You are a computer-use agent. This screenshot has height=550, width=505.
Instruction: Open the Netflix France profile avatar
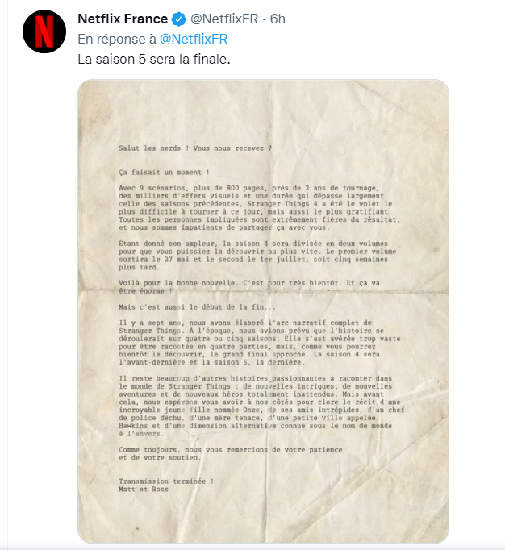(44, 32)
